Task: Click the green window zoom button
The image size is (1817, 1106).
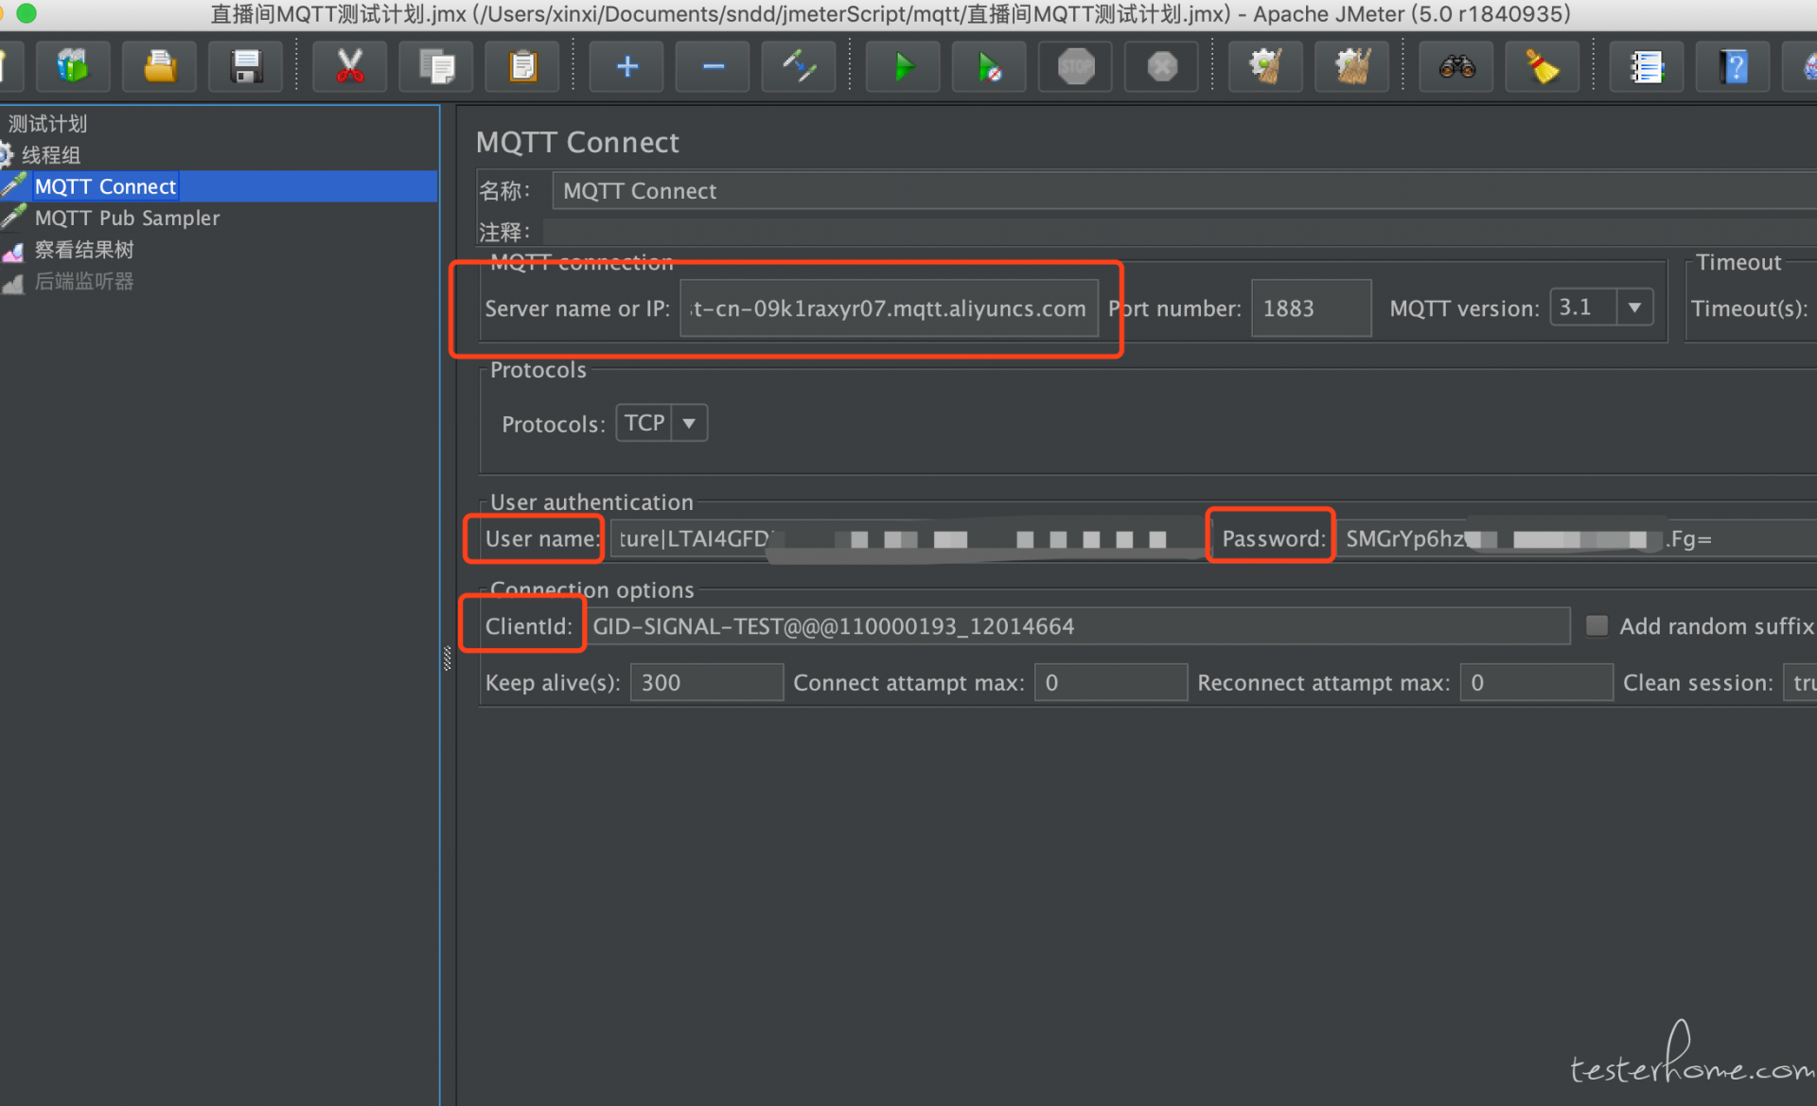Action: (x=26, y=12)
